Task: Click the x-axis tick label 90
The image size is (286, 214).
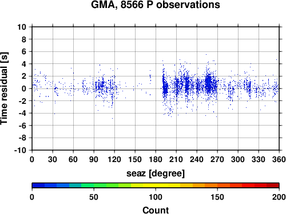Action: tap(94, 159)
